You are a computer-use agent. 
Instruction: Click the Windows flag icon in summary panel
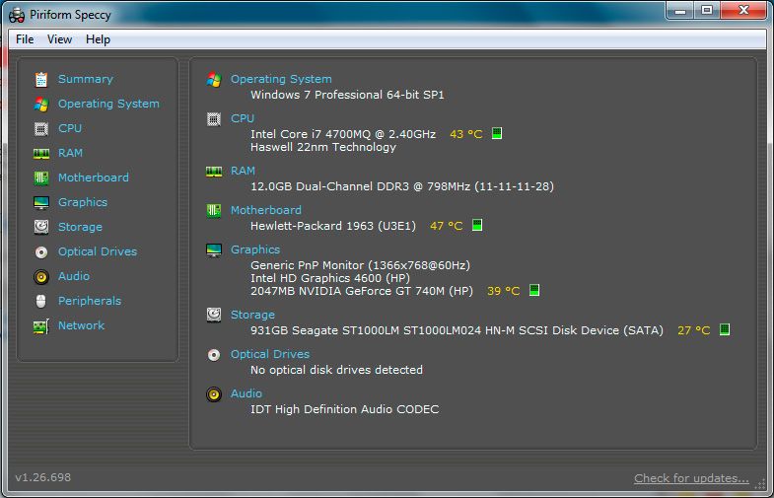tap(214, 80)
